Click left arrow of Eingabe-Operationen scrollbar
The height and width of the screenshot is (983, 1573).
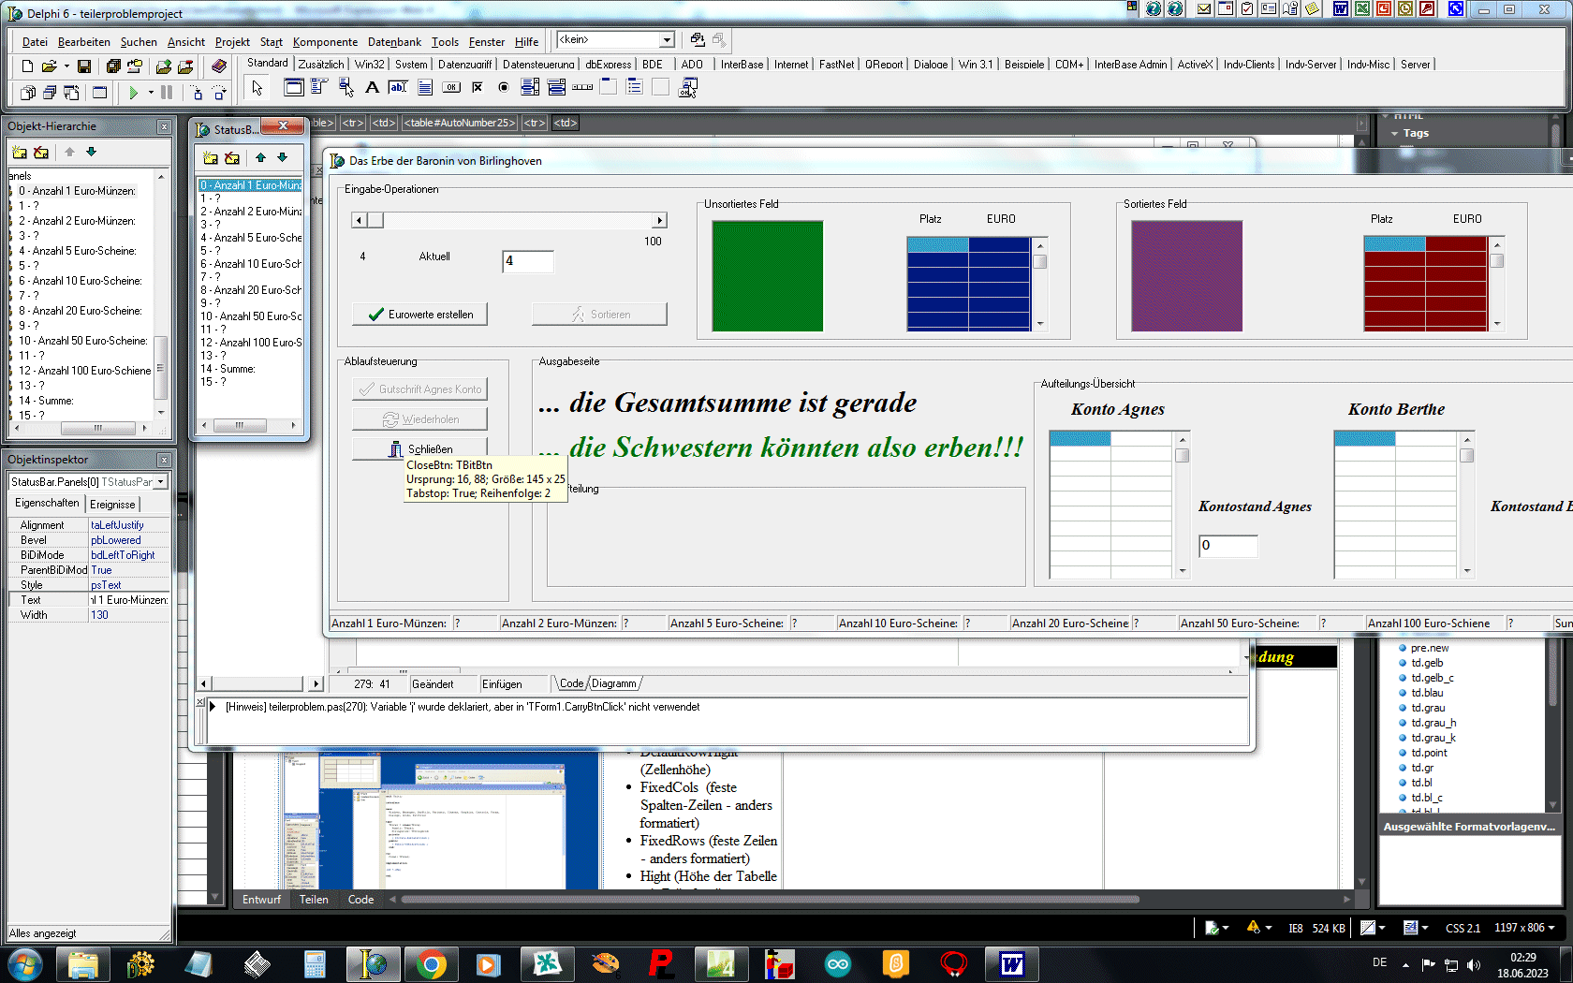(x=360, y=220)
